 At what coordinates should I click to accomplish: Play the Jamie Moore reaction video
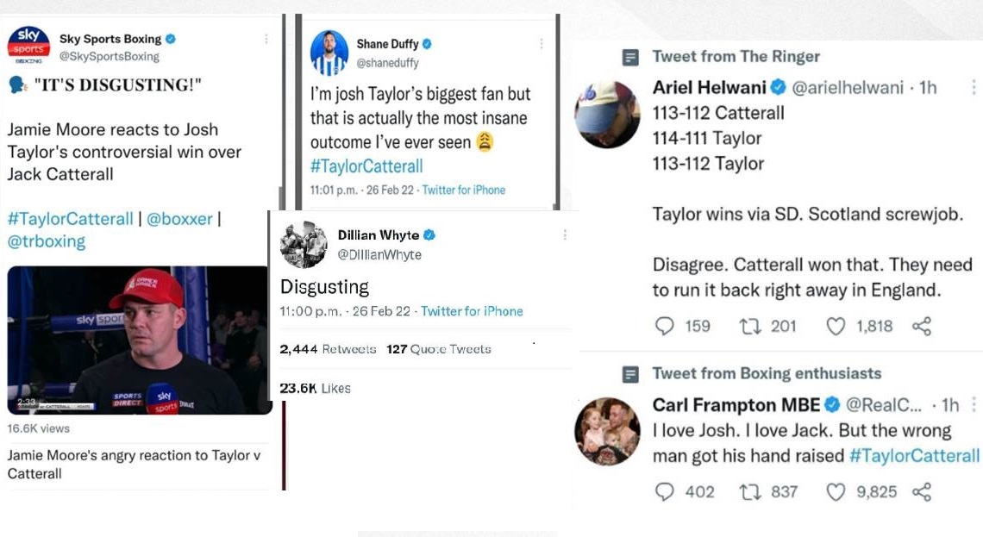(138, 340)
